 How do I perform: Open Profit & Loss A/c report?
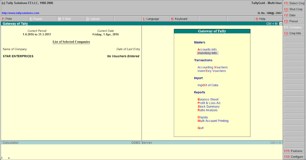(x=209, y=103)
